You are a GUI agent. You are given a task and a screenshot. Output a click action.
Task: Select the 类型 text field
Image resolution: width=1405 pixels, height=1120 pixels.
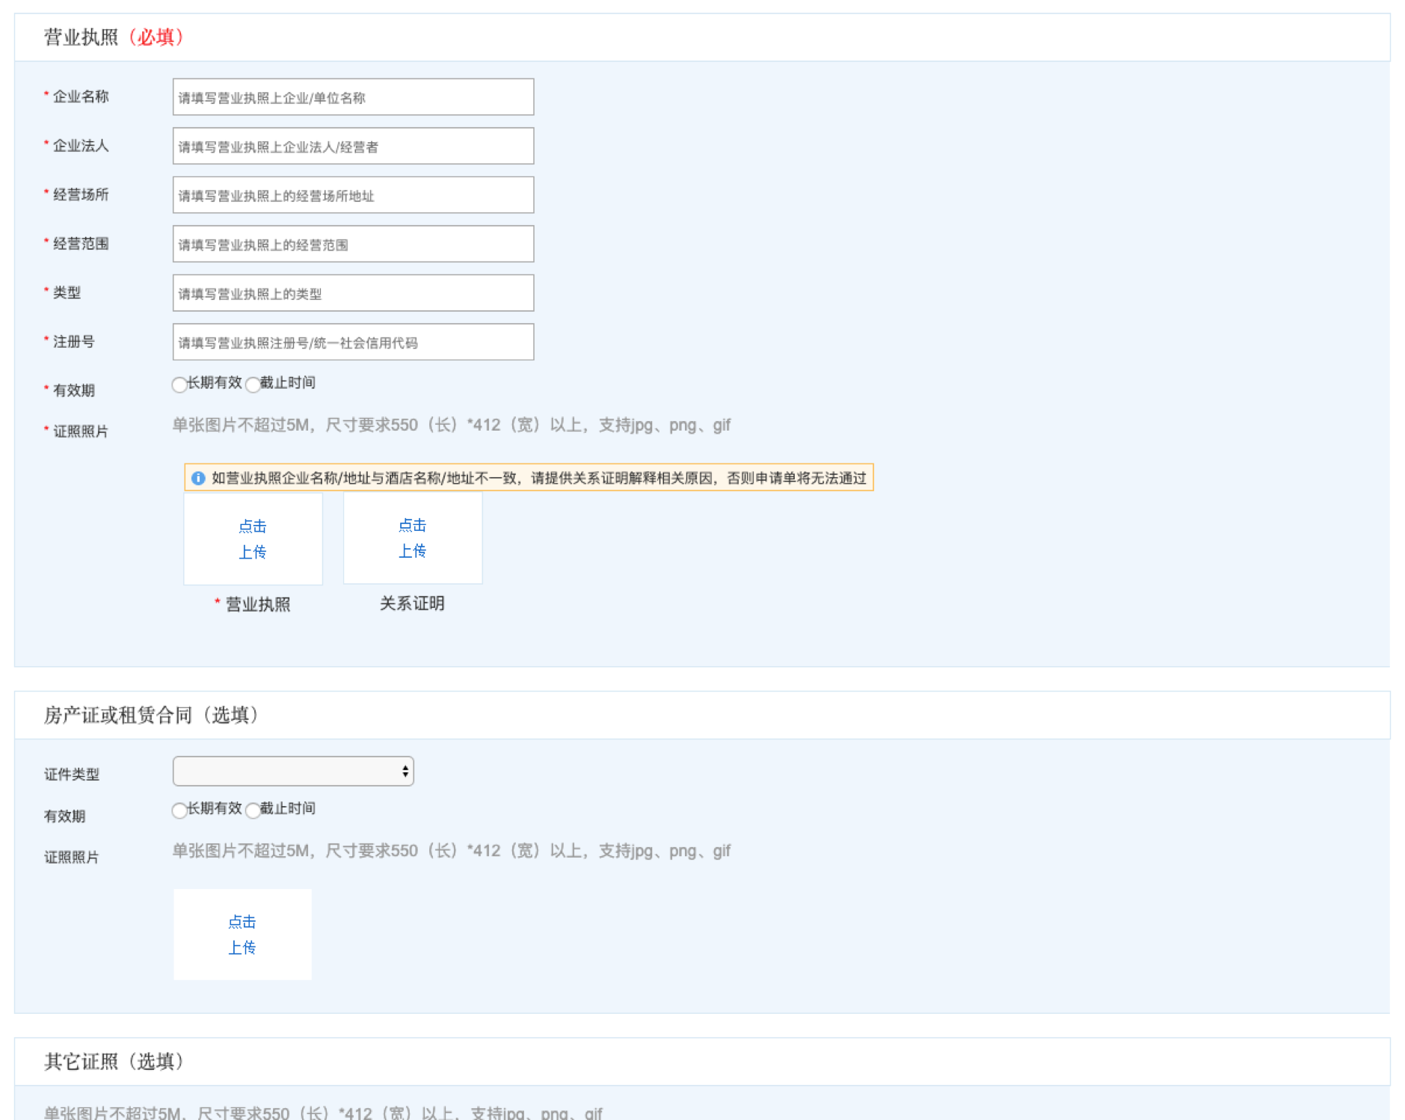coord(353,293)
